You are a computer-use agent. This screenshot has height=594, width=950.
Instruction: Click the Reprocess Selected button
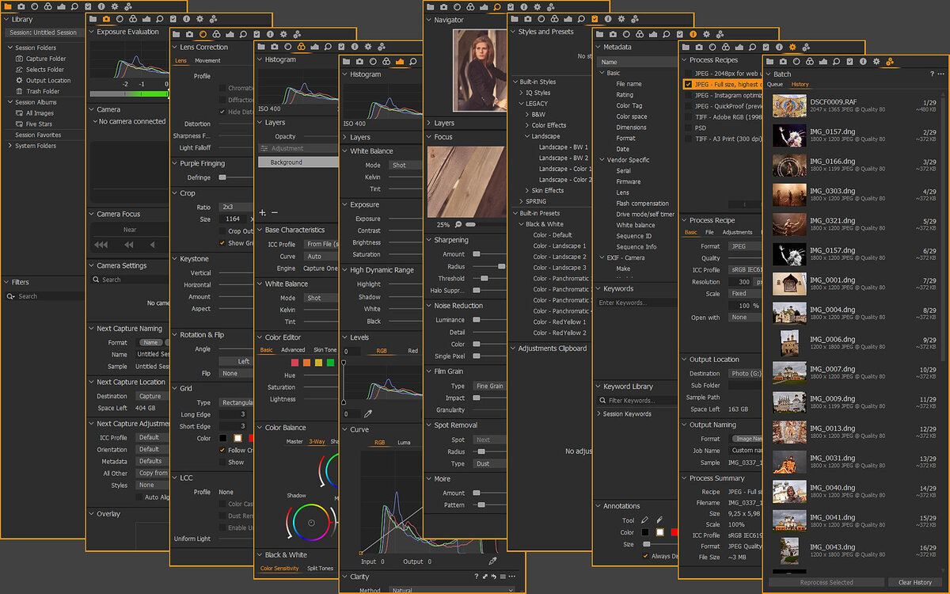point(825,582)
